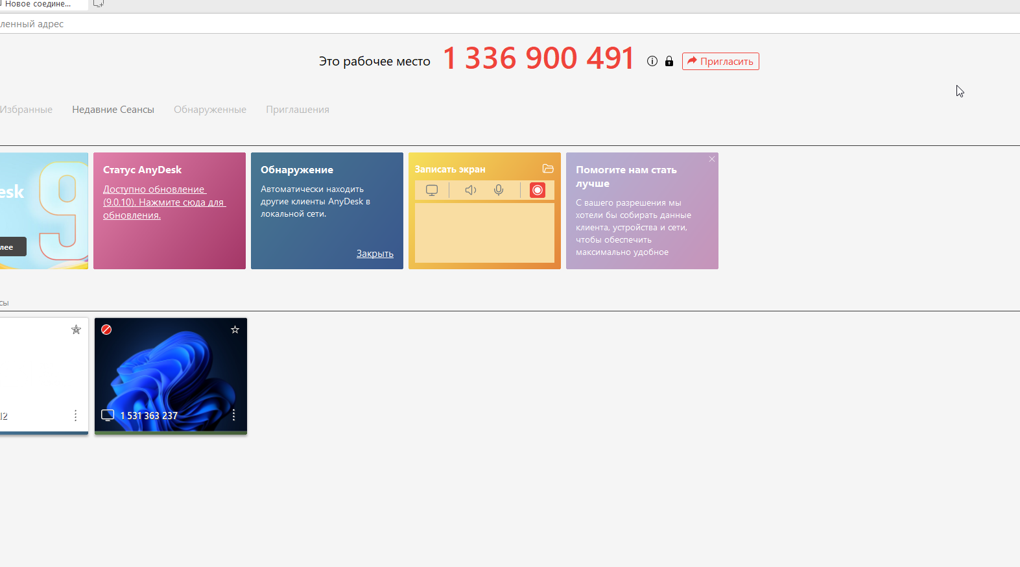This screenshot has width=1020, height=567.
Task: Click the dark button on the promo banner
Action: [13, 247]
